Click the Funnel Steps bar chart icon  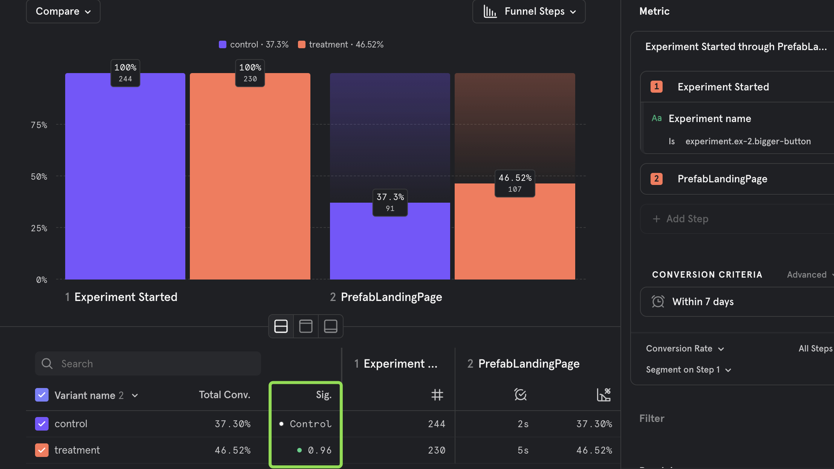coord(490,12)
